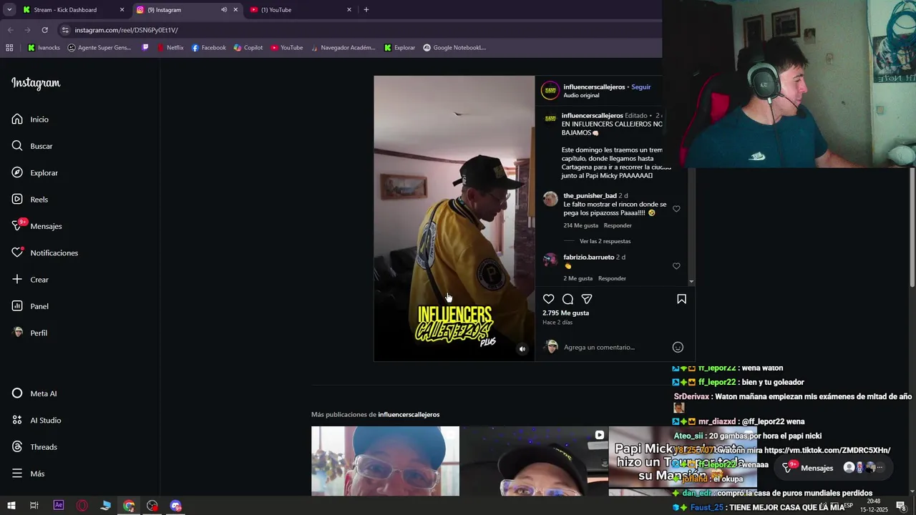The height and width of the screenshot is (515, 916).
Task: Open the tab search dropdown
Action: pyautogui.click(x=9, y=10)
